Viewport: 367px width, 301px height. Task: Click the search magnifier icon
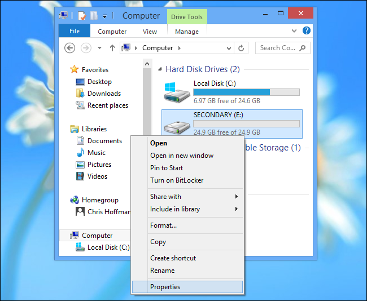tap(303, 48)
